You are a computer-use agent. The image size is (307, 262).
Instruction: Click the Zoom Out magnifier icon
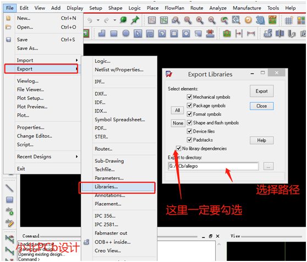coord(212,20)
